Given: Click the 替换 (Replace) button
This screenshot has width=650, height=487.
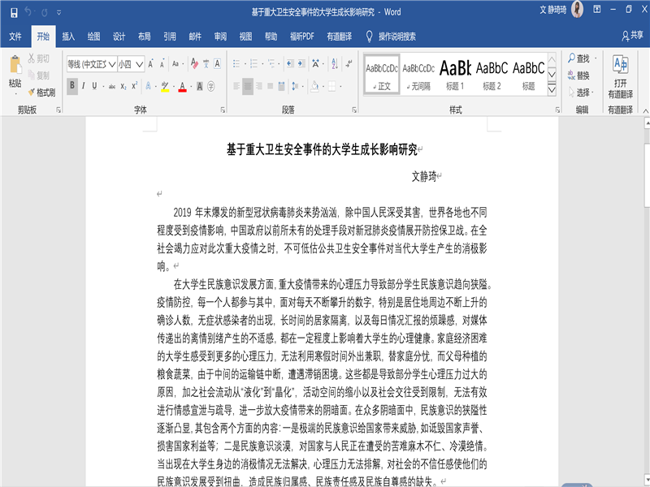Looking at the screenshot, I should click(x=583, y=75).
